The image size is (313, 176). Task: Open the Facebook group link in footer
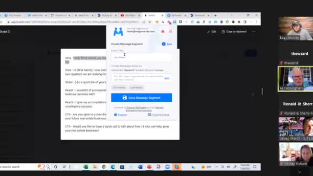click(158, 115)
